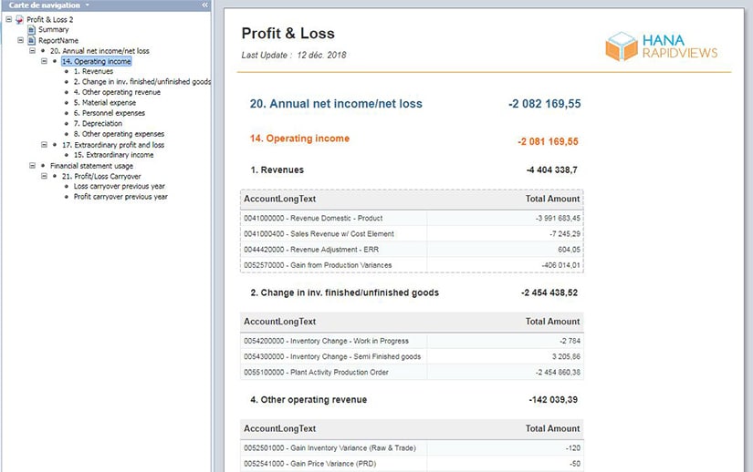This screenshot has height=472, width=753.
Task: Jump to 4. Other operating revenue tree item
Action: (x=117, y=92)
